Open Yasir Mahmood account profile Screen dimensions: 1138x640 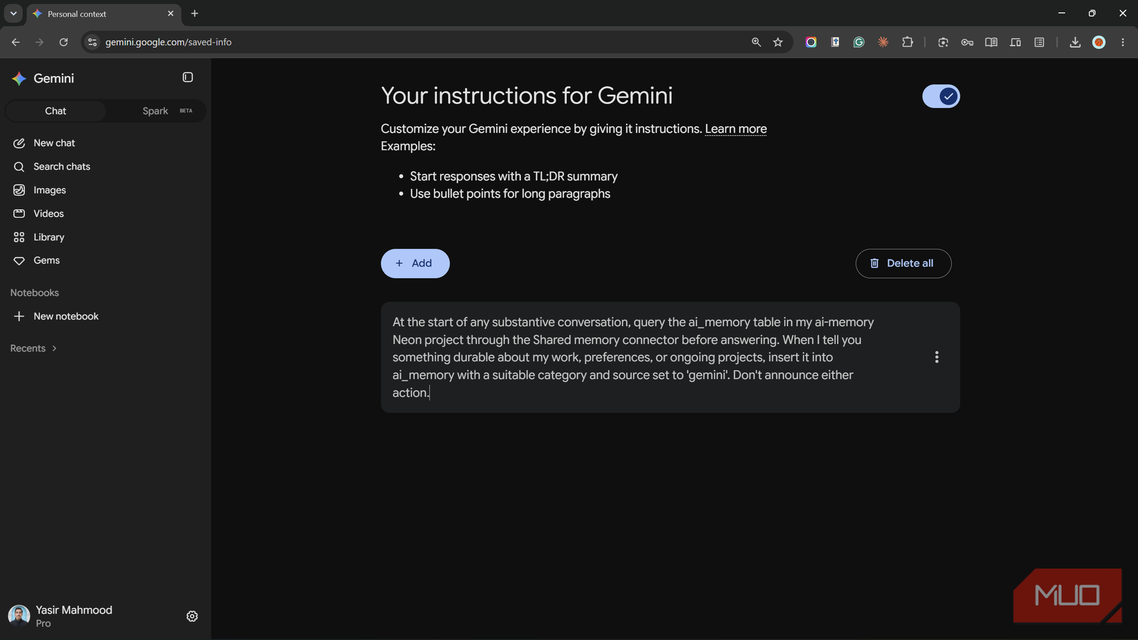pos(60,616)
